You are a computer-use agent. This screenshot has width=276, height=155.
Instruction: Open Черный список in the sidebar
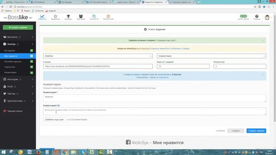pos(15,111)
